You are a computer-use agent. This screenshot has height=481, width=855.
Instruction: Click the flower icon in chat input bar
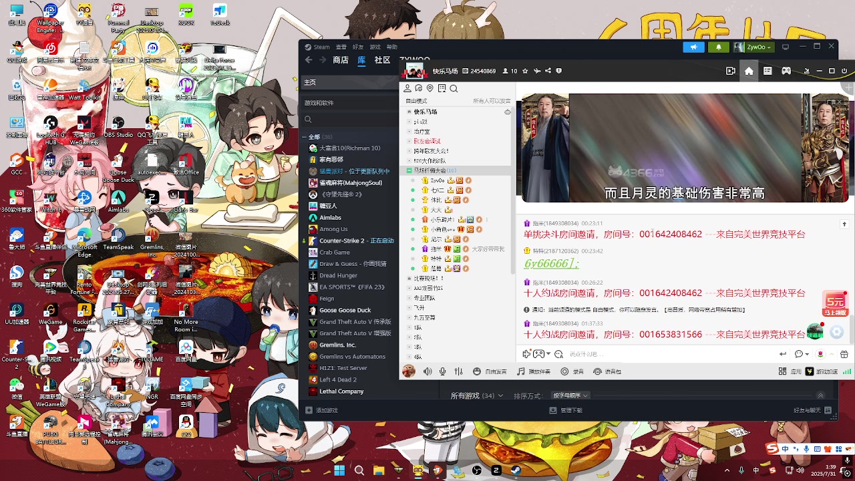coord(820,354)
